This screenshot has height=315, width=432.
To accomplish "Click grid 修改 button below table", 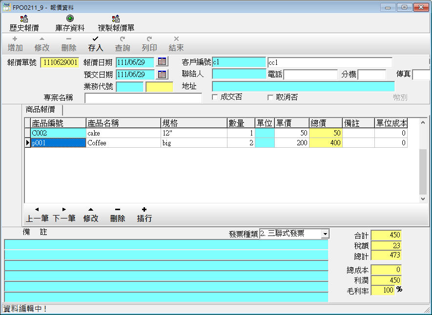I will 91,215.
